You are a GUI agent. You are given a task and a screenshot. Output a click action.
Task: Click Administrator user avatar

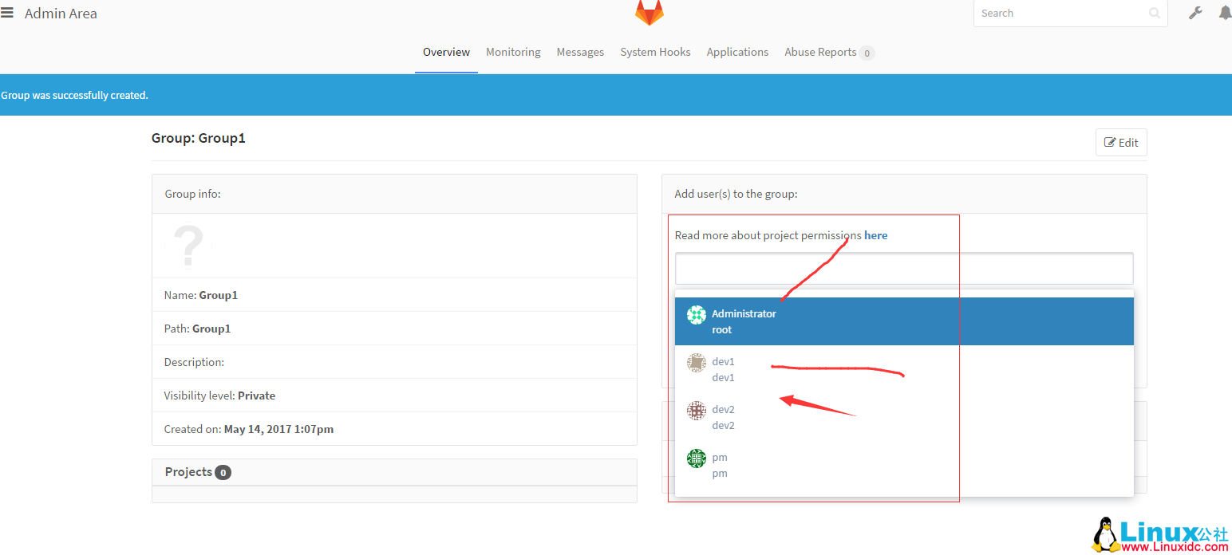pyautogui.click(x=697, y=315)
